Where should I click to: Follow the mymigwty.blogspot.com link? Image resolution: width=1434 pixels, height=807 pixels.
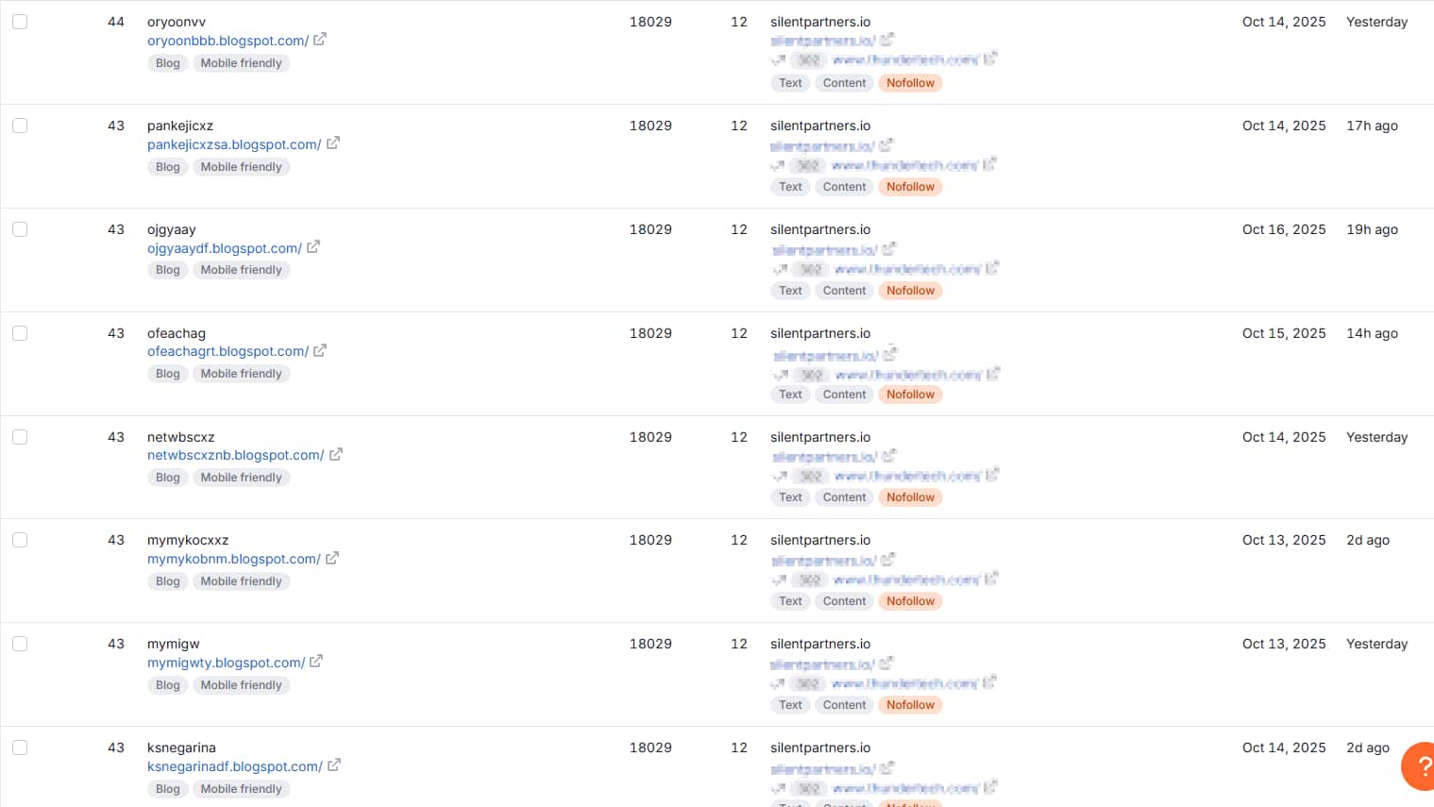[225, 662]
